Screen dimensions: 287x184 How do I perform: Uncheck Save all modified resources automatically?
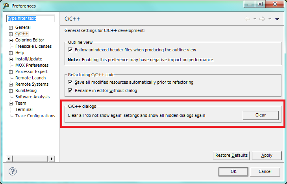70,83
